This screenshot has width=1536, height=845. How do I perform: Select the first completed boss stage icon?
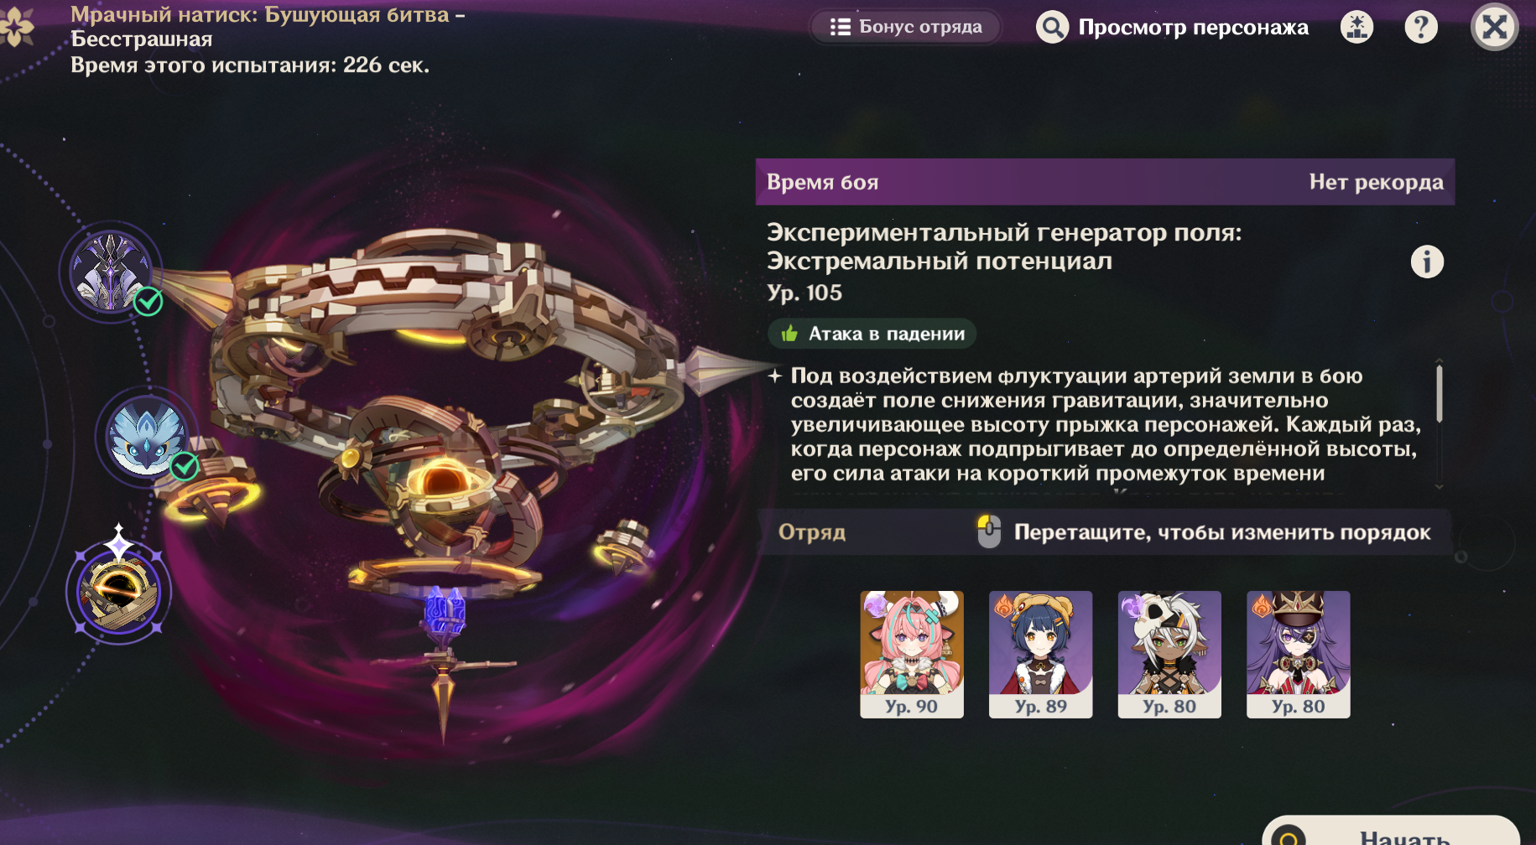click(111, 272)
